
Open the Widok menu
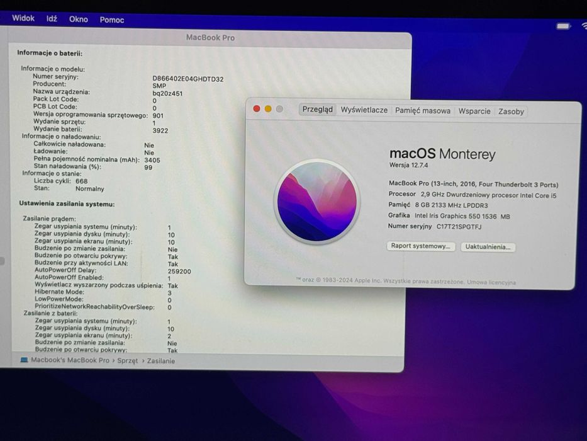[23, 18]
